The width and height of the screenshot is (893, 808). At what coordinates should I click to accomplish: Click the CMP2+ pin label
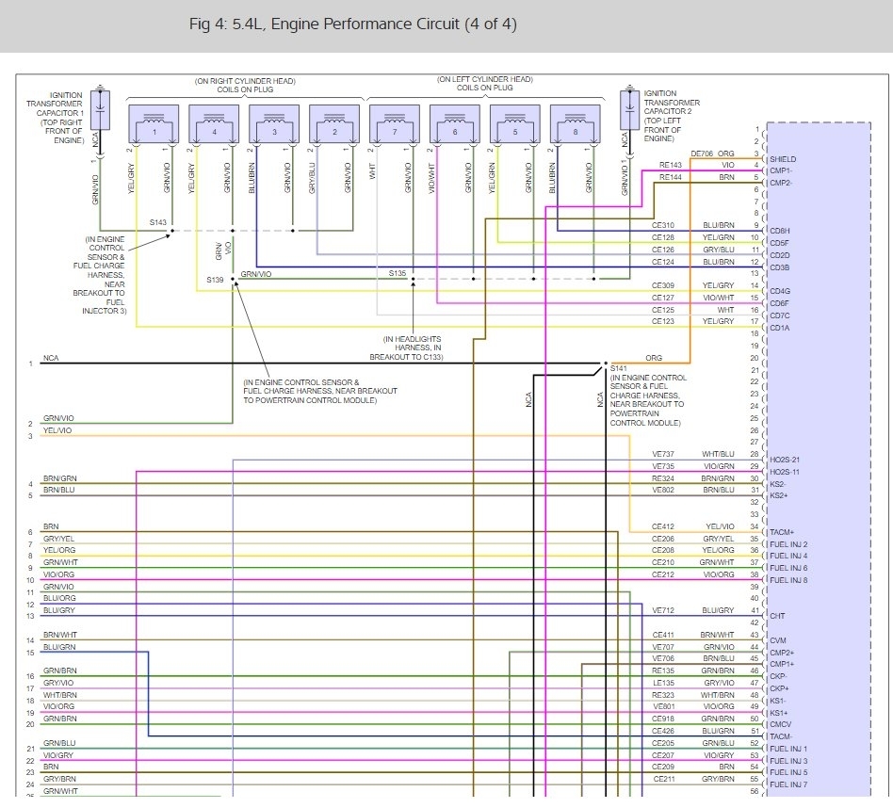pyautogui.click(x=782, y=653)
